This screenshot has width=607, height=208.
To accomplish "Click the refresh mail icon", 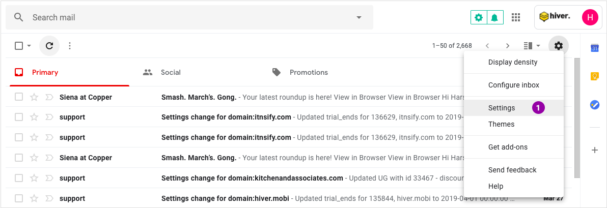I will pyautogui.click(x=49, y=46).
